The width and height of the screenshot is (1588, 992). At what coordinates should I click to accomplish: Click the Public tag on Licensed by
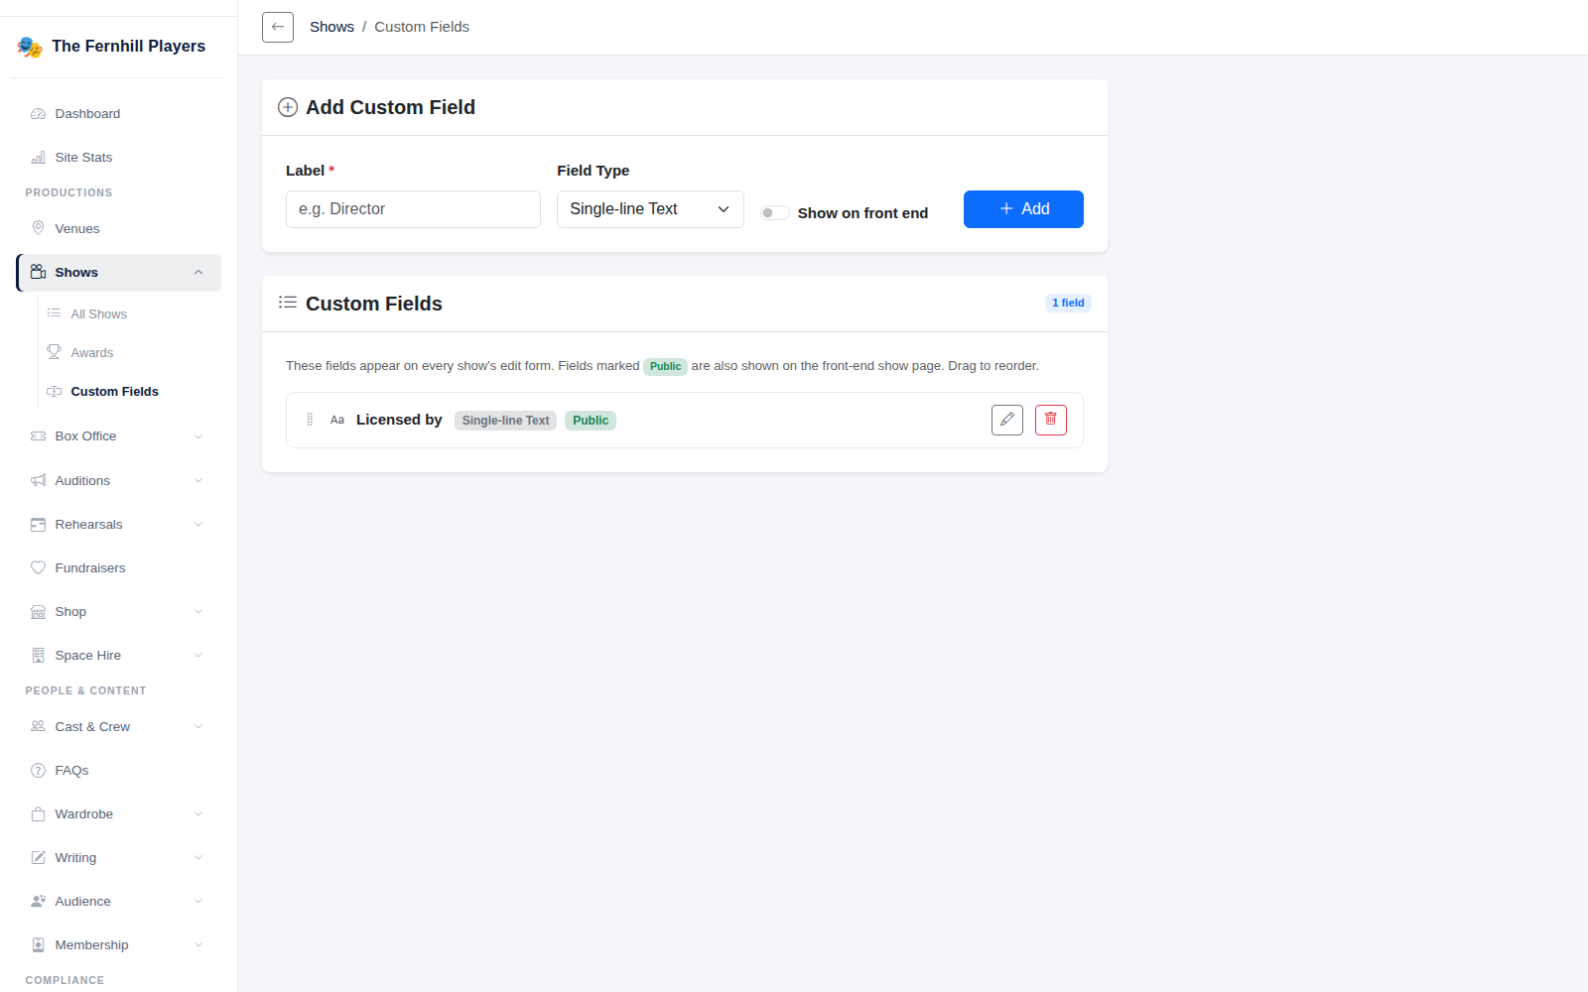click(x=591, y=421)
